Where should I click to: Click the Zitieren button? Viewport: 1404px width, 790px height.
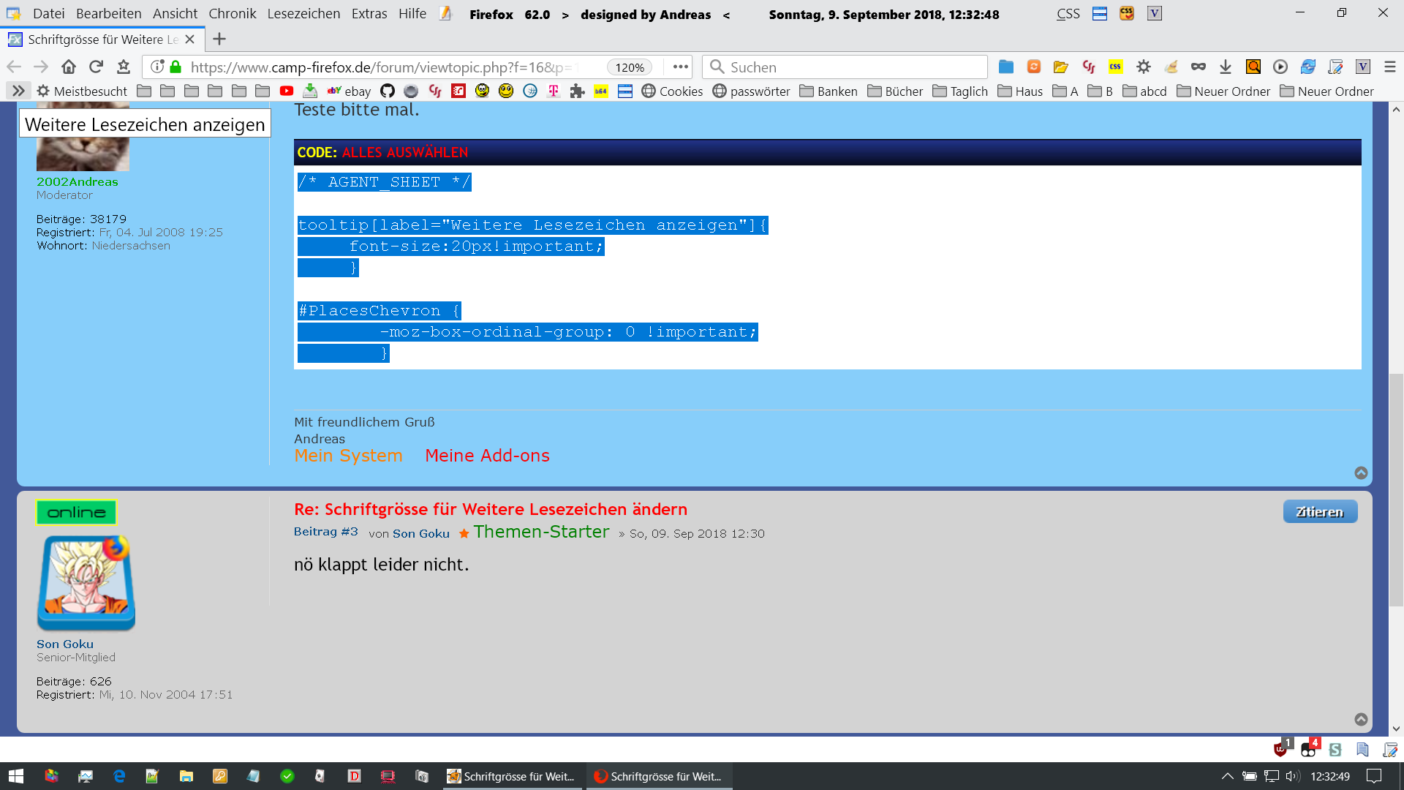[x=1319, y=511]
